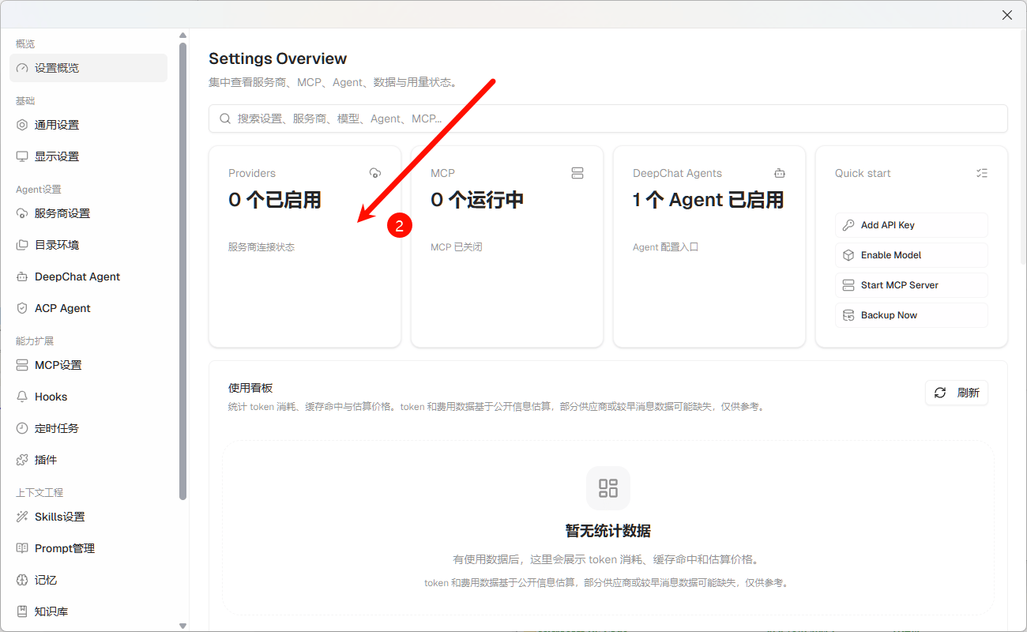Click DeepChat Agents card's 1 个 Agent 已启用 heading
1027x632 pixels.
point(709,200)
